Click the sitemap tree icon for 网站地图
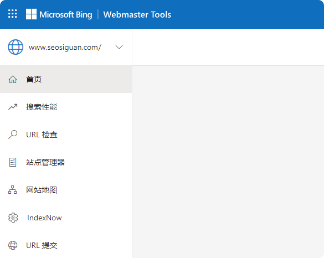 click(12, 190)
